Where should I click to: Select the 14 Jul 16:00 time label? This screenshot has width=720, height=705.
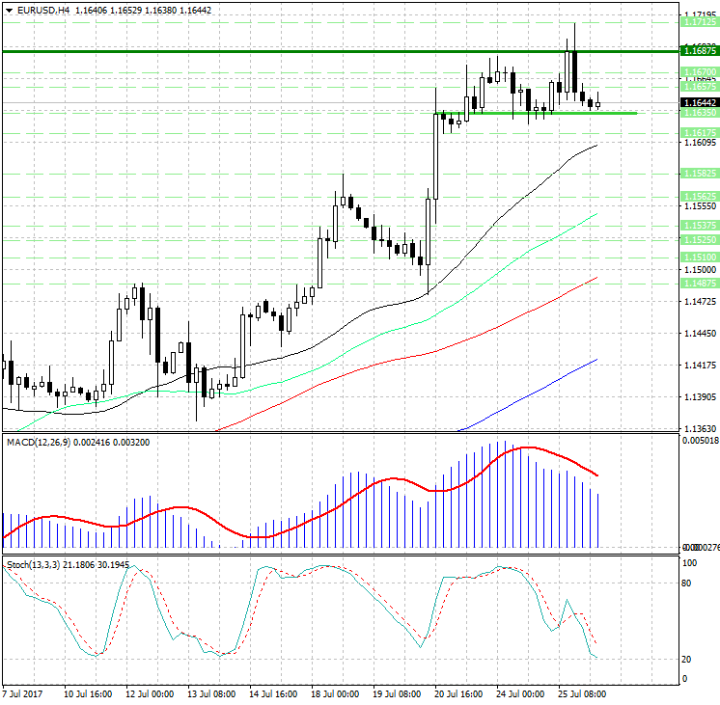point(273,693)
